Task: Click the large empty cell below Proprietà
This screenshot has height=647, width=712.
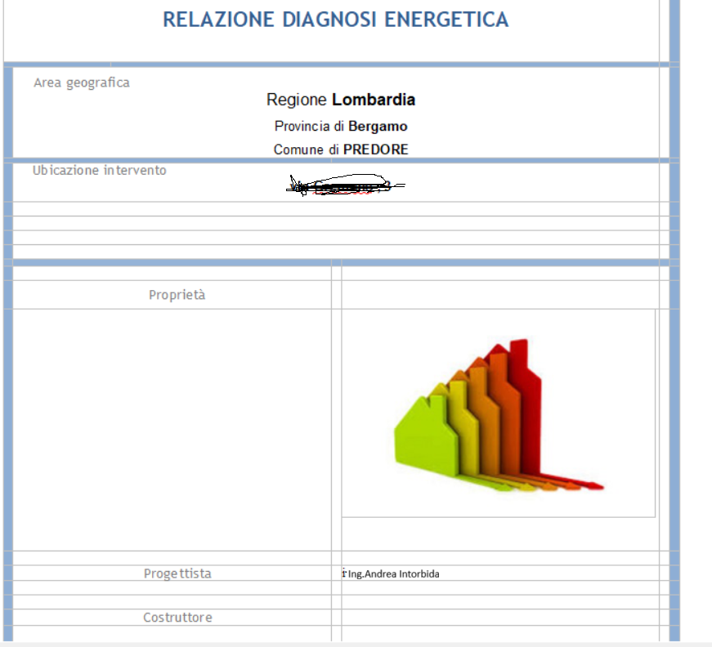Action: click(172, 429)
